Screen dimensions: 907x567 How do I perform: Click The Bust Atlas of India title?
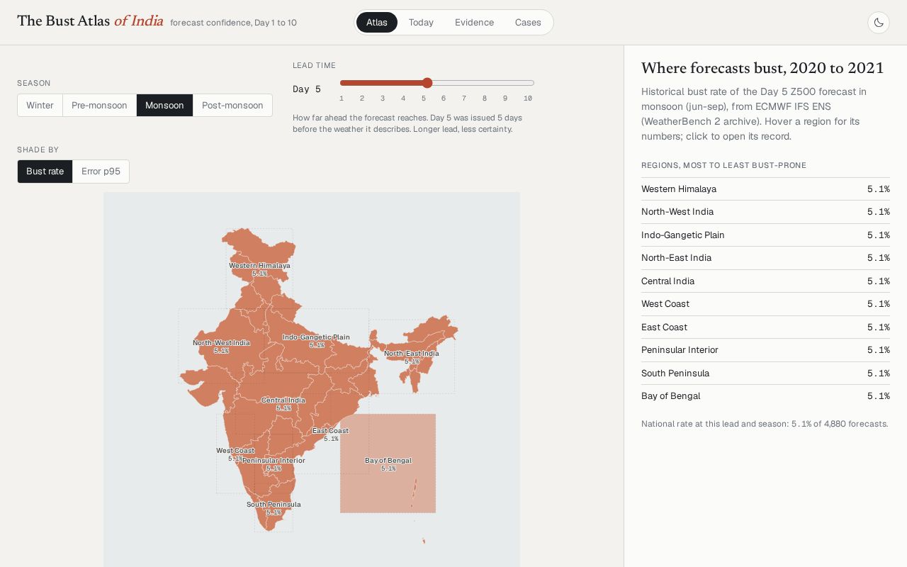[90, 21]
